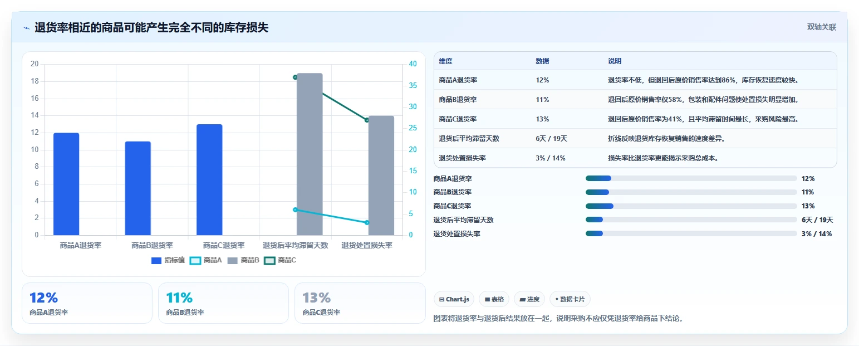Click the x-axis label 退货后平均滞留天数
The width and height of the screenshot is (859, 346).
tap(295, 245)
